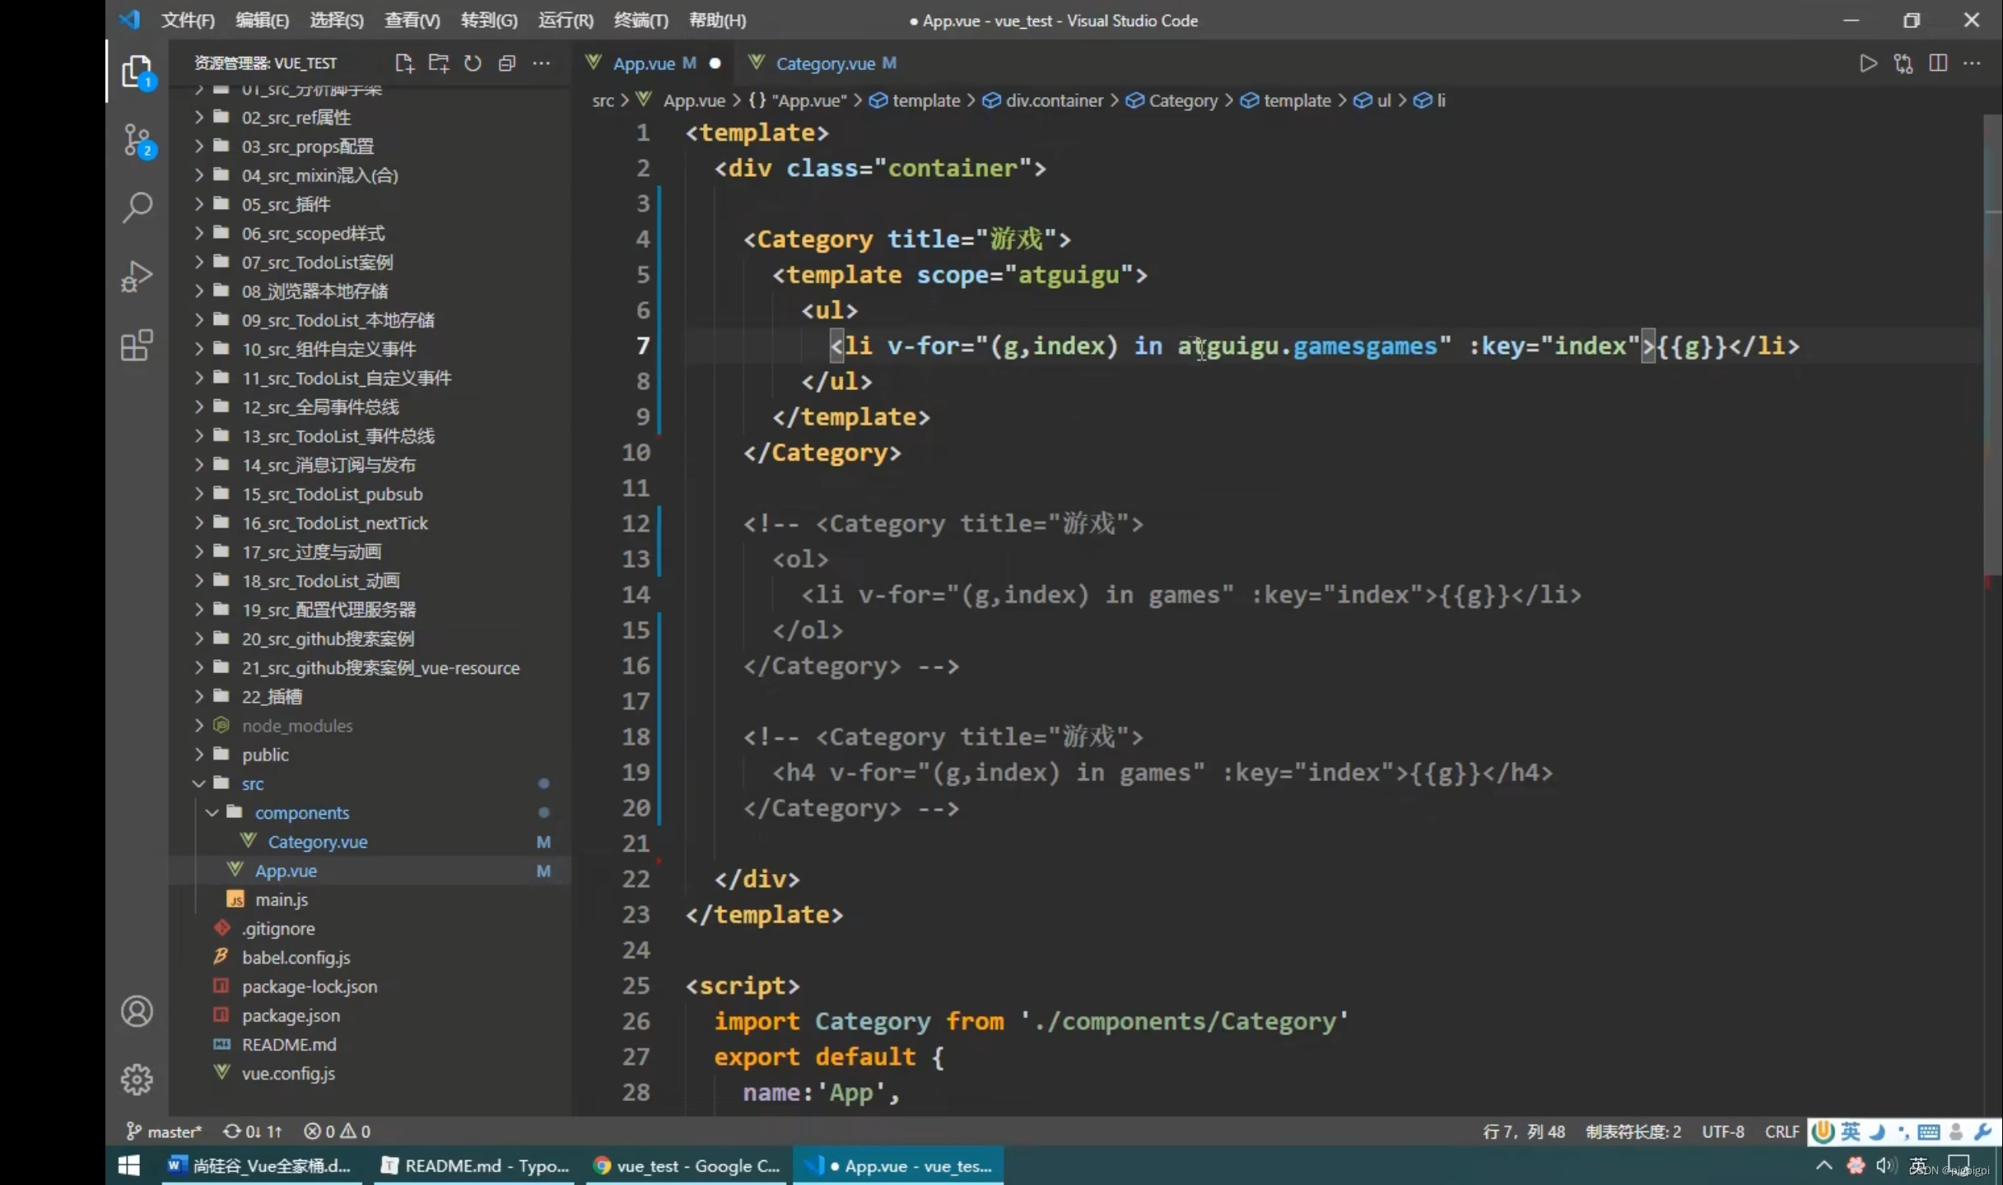Close the unsaved App.vue tab dot
Image resolution: width=2003 pixels, height=1185 pixels.
click(x=715, y=63)
